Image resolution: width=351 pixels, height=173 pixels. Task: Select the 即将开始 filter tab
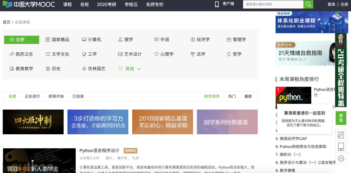coord(56,96)
